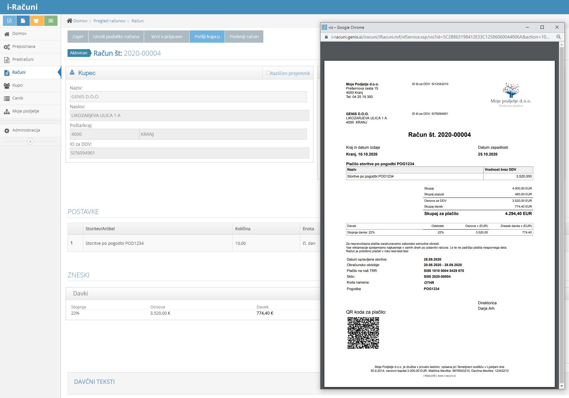Viewport: 569px width, 398px height.
Task: Collapse the sidebar with the double-chevron button
Action: pyautogui.click(x=30, y=141)
